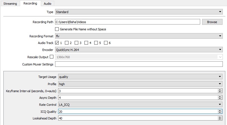Decrease Lookahead Depth with down arrow
Image resolution: width=227 pixels, height=125 pixels.
pyautogui.click(x=220, y=119)
